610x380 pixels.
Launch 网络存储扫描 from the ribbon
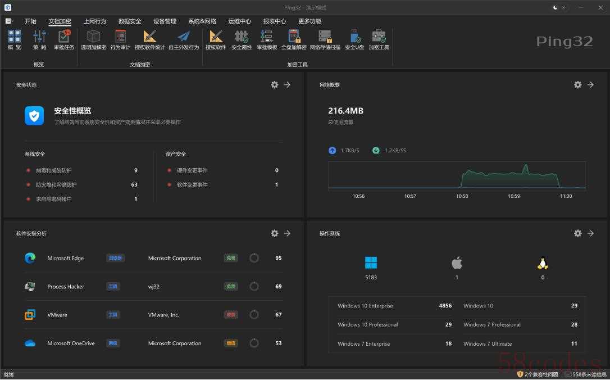click(x=325, y=39)
